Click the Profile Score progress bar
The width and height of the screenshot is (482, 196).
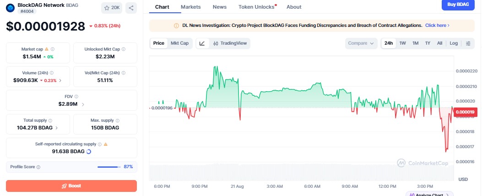pos(109,167)
